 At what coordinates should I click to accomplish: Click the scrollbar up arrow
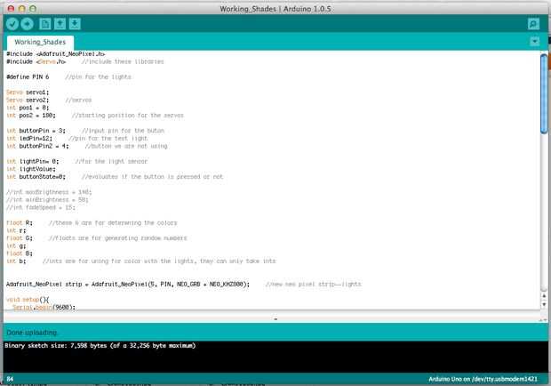(x=544, y=296)
